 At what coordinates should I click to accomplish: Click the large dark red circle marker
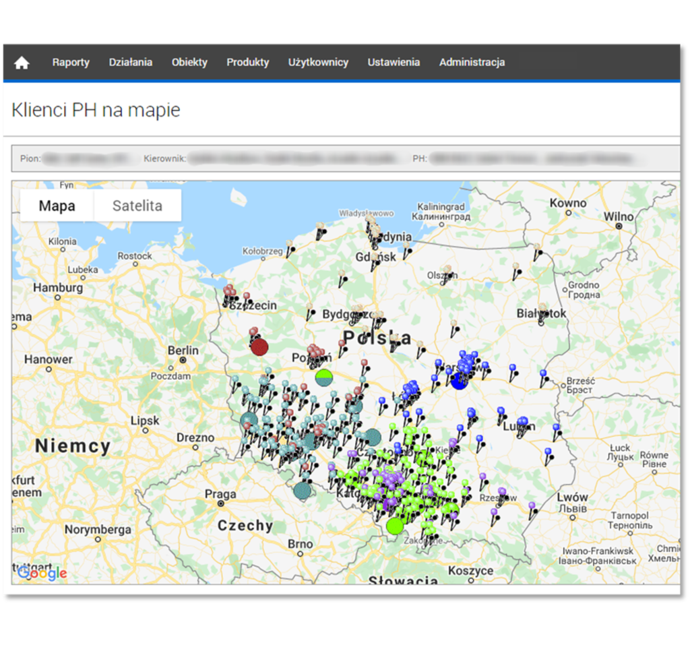click(x=259, y=347)
